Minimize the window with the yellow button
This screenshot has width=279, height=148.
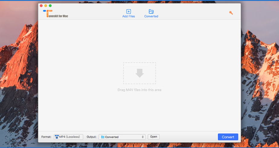tap(46, 6)
